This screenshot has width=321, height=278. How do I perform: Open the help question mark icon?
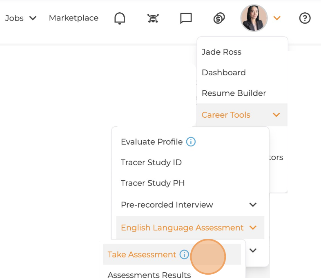[x=305, y=18]
